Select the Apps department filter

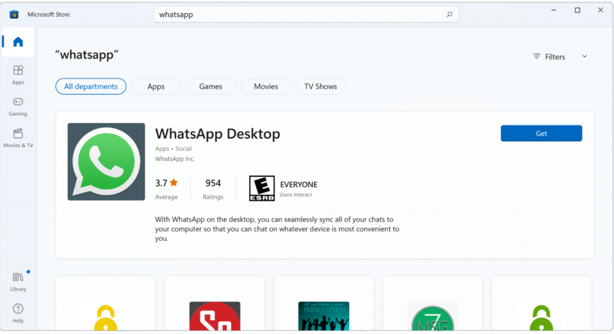[156, 86]
